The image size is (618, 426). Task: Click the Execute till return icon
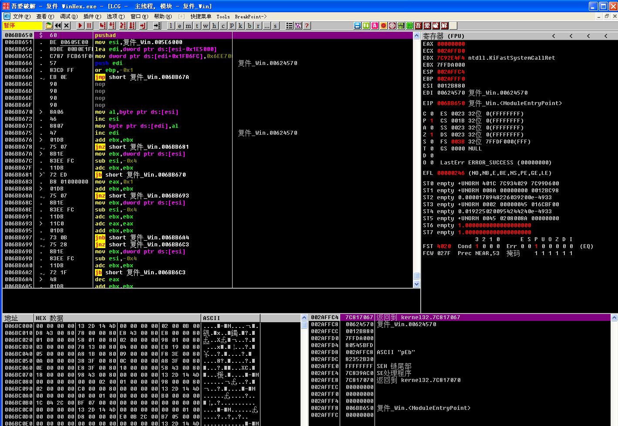click(x=143, y=26)
